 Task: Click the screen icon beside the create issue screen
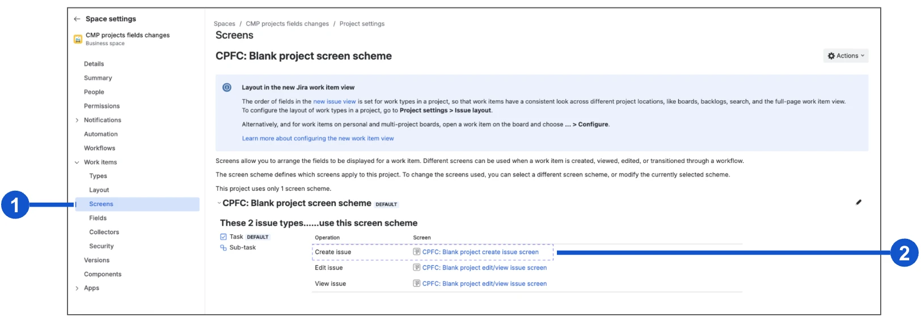point(417,252)
